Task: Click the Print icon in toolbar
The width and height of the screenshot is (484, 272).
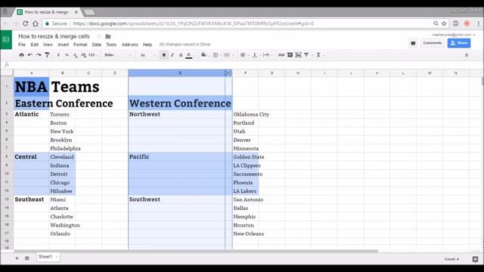Action: tap(21, 55)
